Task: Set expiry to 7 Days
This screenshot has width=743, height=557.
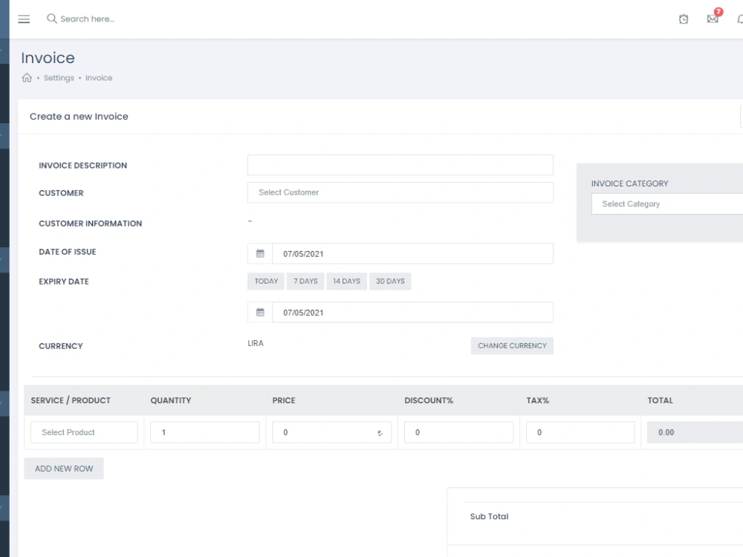Action: (x=305, y=281)
